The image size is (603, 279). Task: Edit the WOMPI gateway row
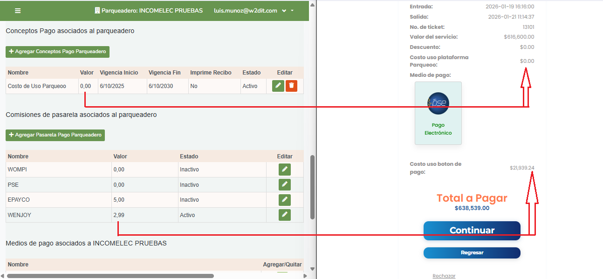tap(284, 170)
